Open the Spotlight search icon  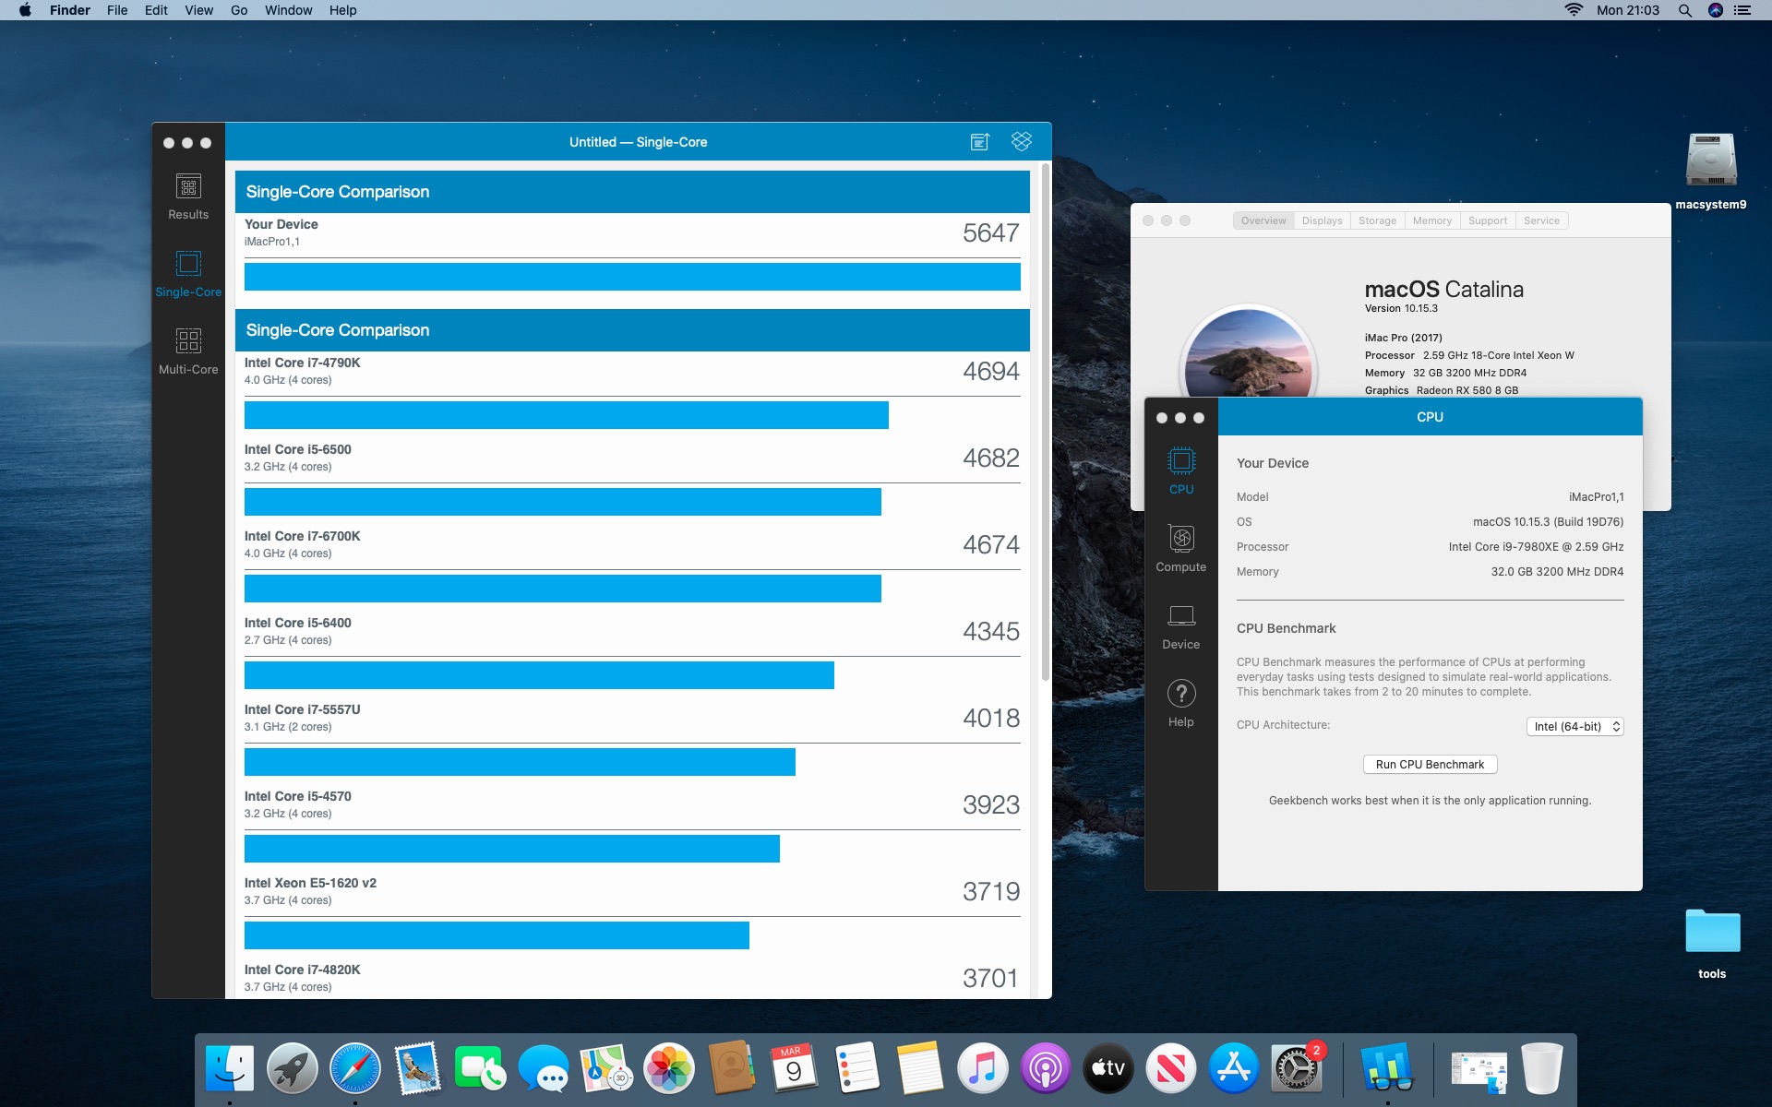pos(1684,10)
